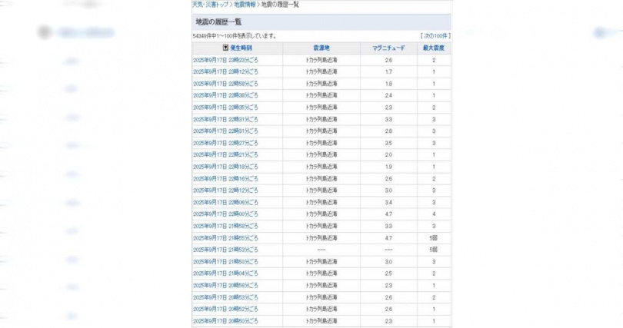This screenshot has height=328, width=623.
Task: Open the 22時18分ごろ earthquake record
Action: point(225,167)
